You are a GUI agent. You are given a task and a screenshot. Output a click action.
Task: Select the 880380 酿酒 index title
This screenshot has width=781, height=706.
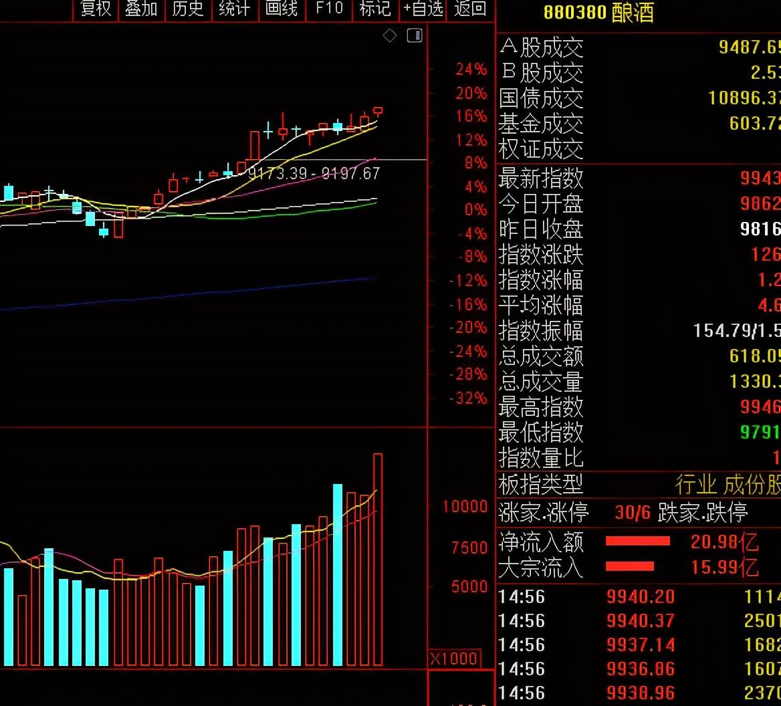(x=598, y=13)
